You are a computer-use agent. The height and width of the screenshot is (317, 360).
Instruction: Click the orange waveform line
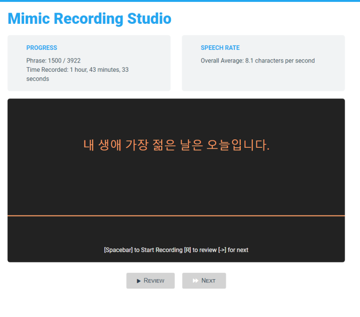coord(176,216)
